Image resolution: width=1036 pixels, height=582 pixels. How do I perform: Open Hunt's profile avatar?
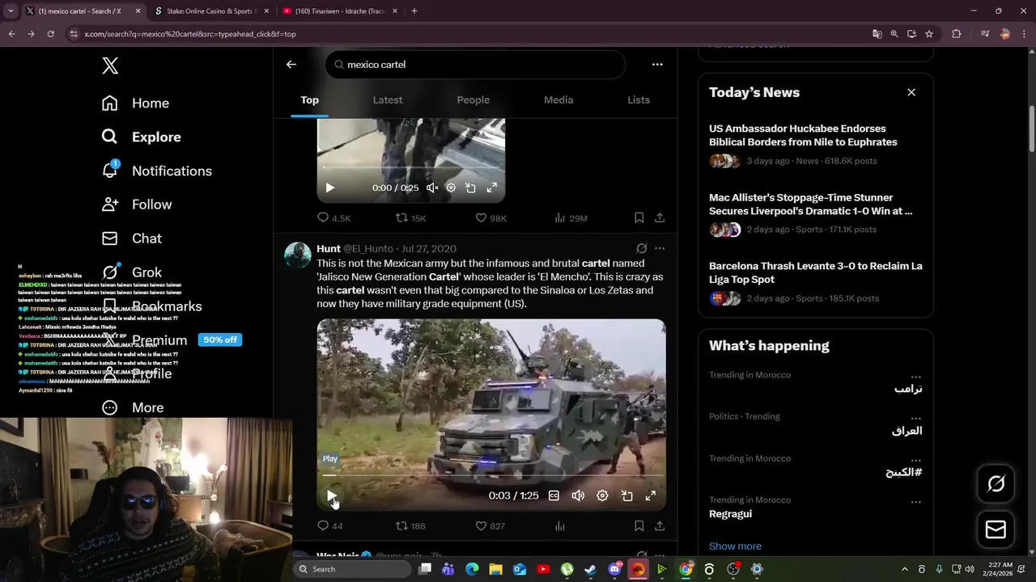298,255
